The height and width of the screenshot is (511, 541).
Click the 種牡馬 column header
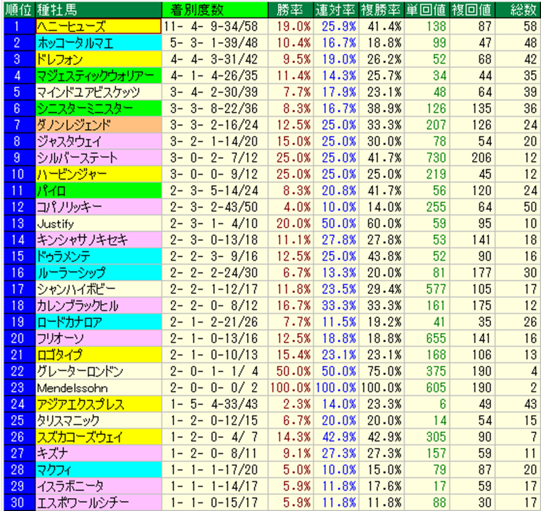click(x=99, y=10)
